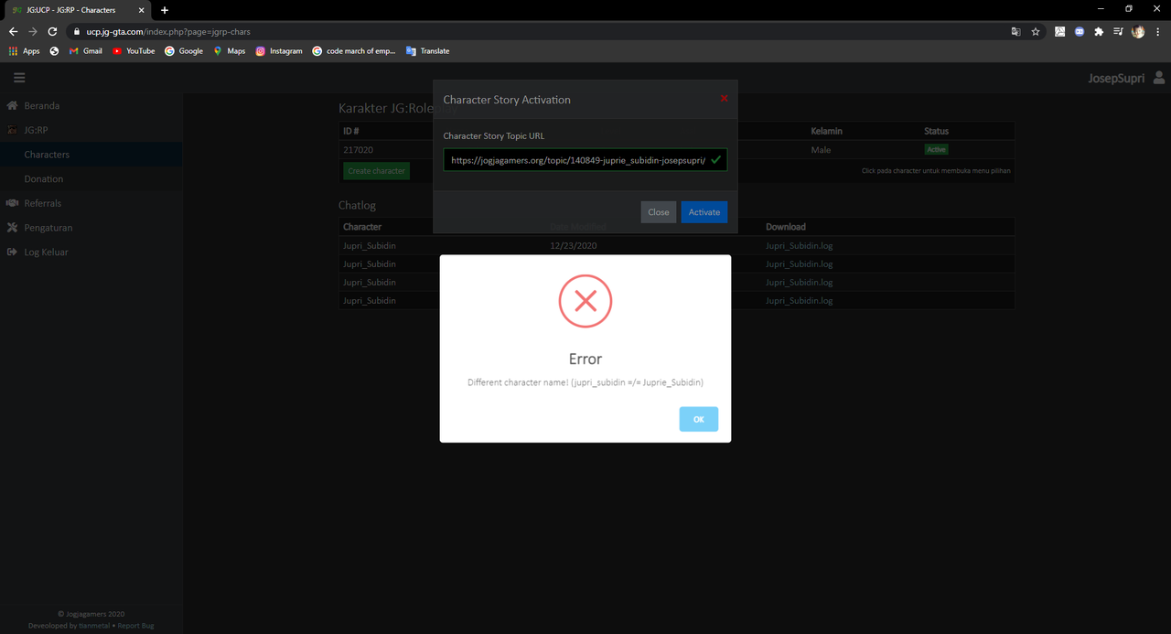Click the first Jupri_Subidin chatlog character cell
Screen dimensions: 1171x634
pos(370,245)
